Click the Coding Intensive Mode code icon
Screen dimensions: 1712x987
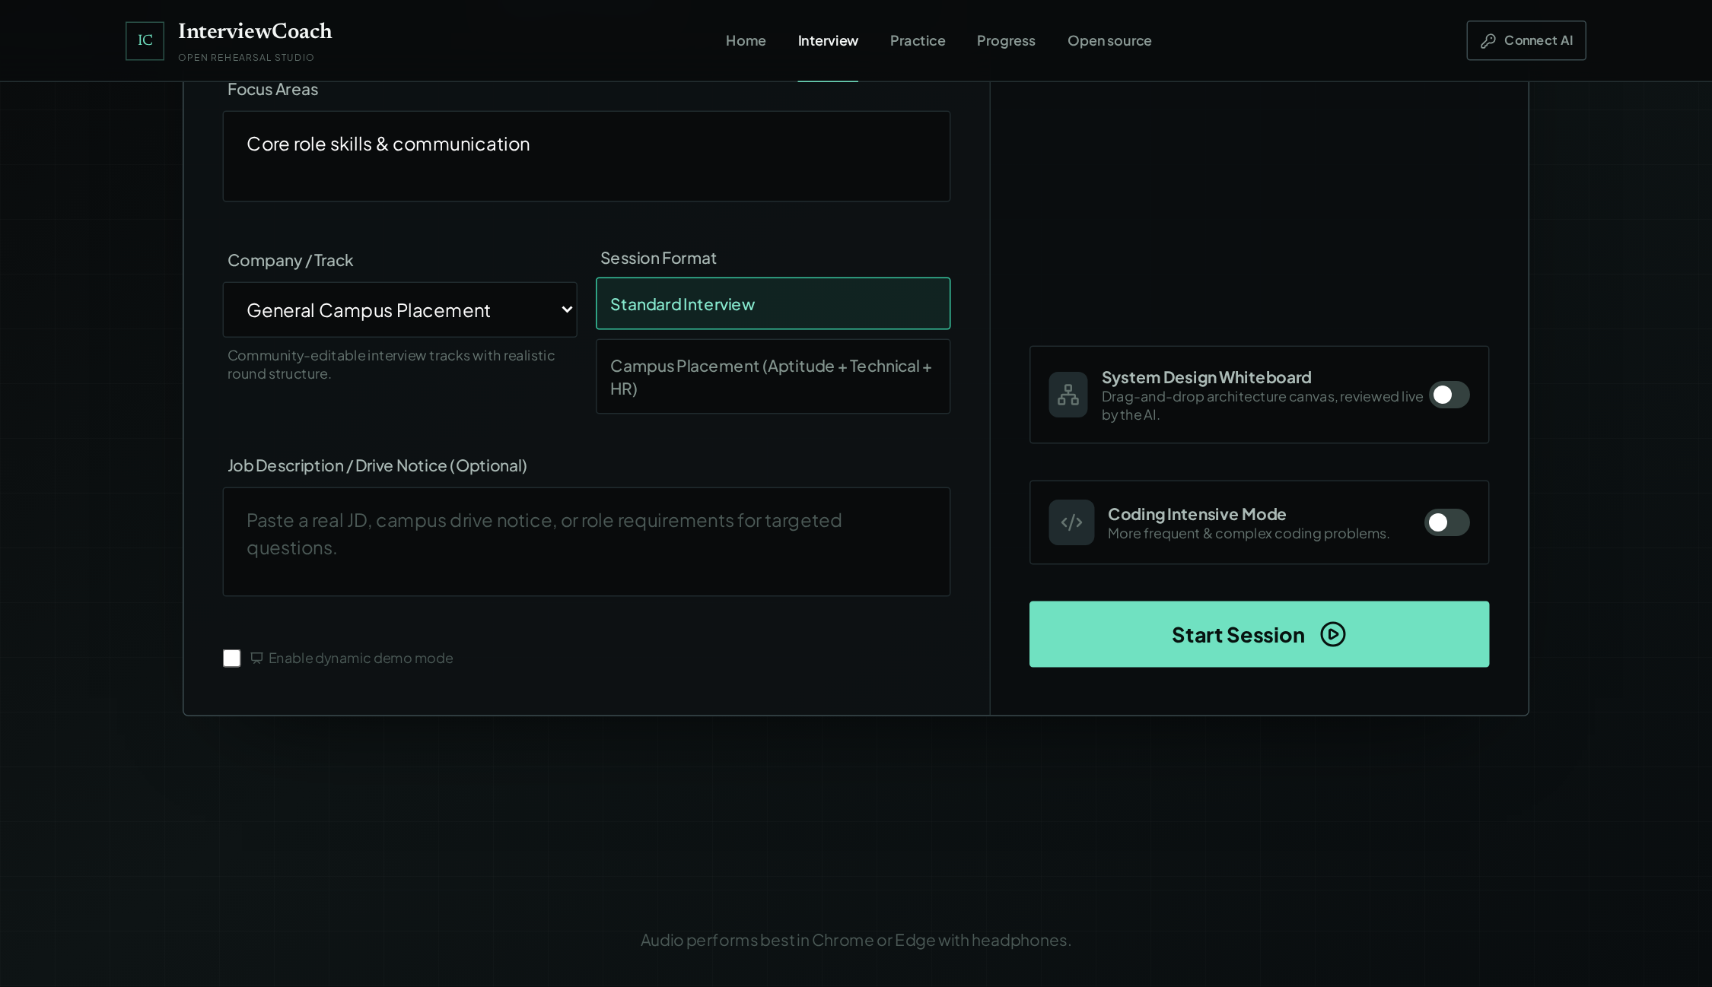(x=1071, y=522)
